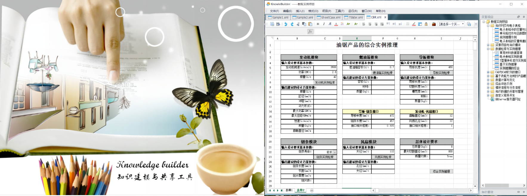
Task: Click the increase font size A+ icon
Action: pos(348,24)
